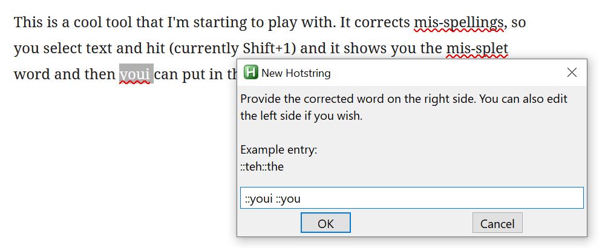Close the New Hotstring dialog
Viewport: 608px width, 248px height.
pos(572,73)
